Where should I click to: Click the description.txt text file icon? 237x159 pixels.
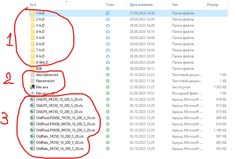tap(33, 75)
